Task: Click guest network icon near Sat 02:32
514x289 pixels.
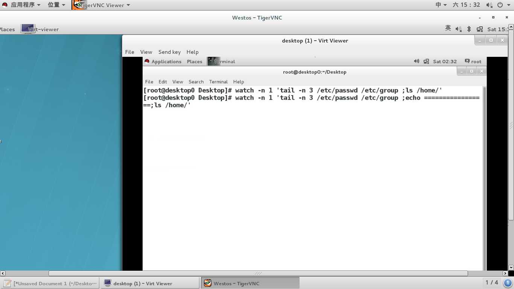Action: pos(426,61)
